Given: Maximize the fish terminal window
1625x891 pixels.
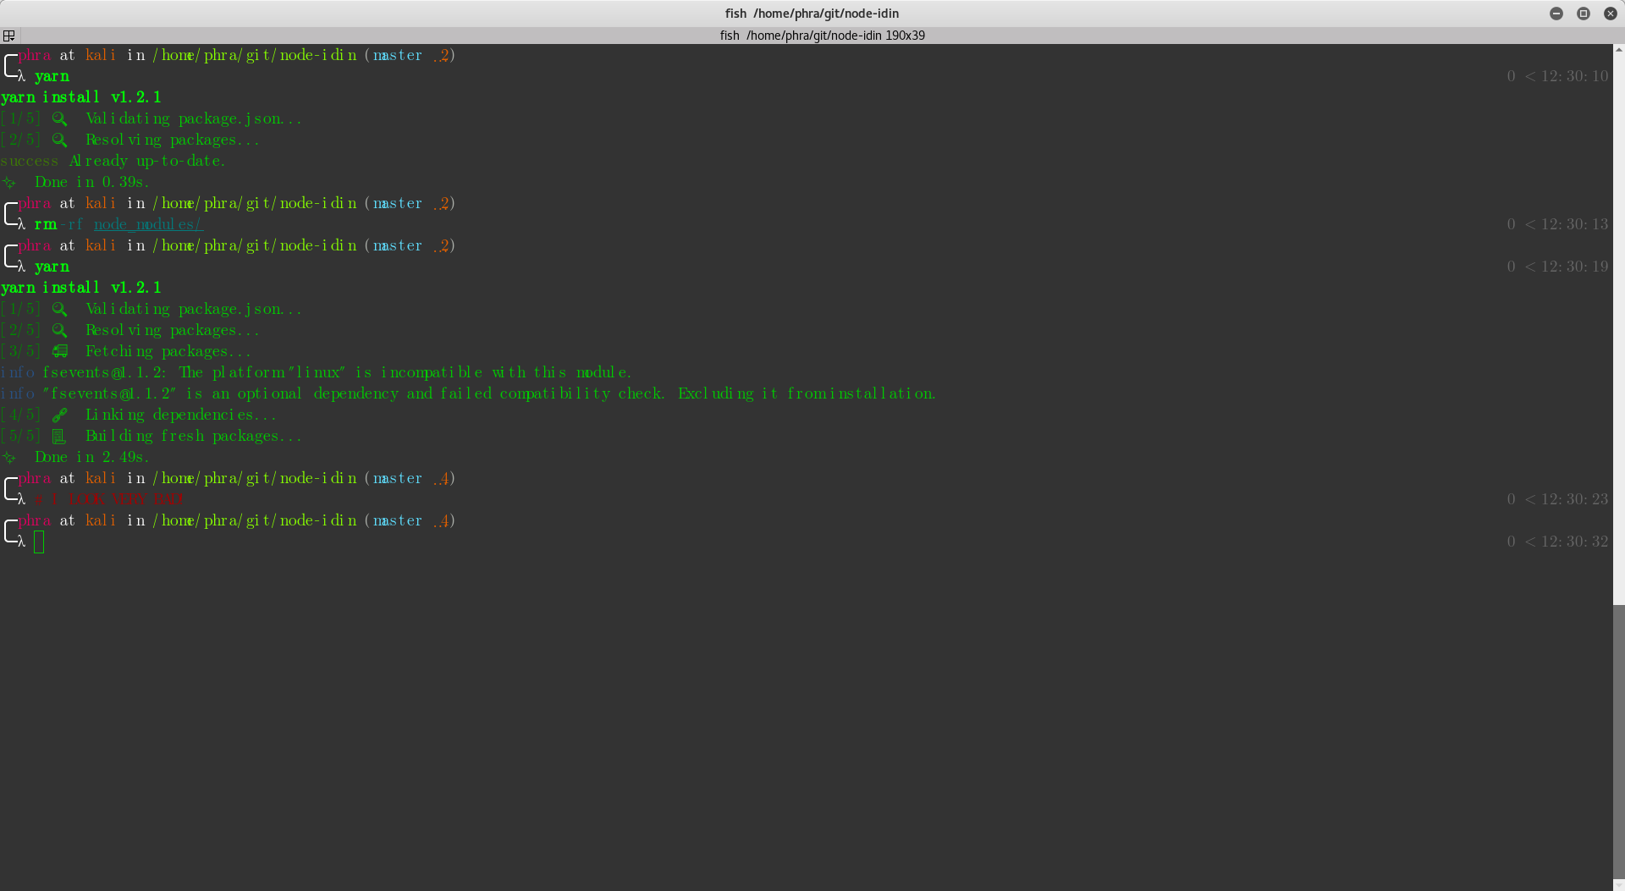Looking at the screenshot, I should point(1584,13).
